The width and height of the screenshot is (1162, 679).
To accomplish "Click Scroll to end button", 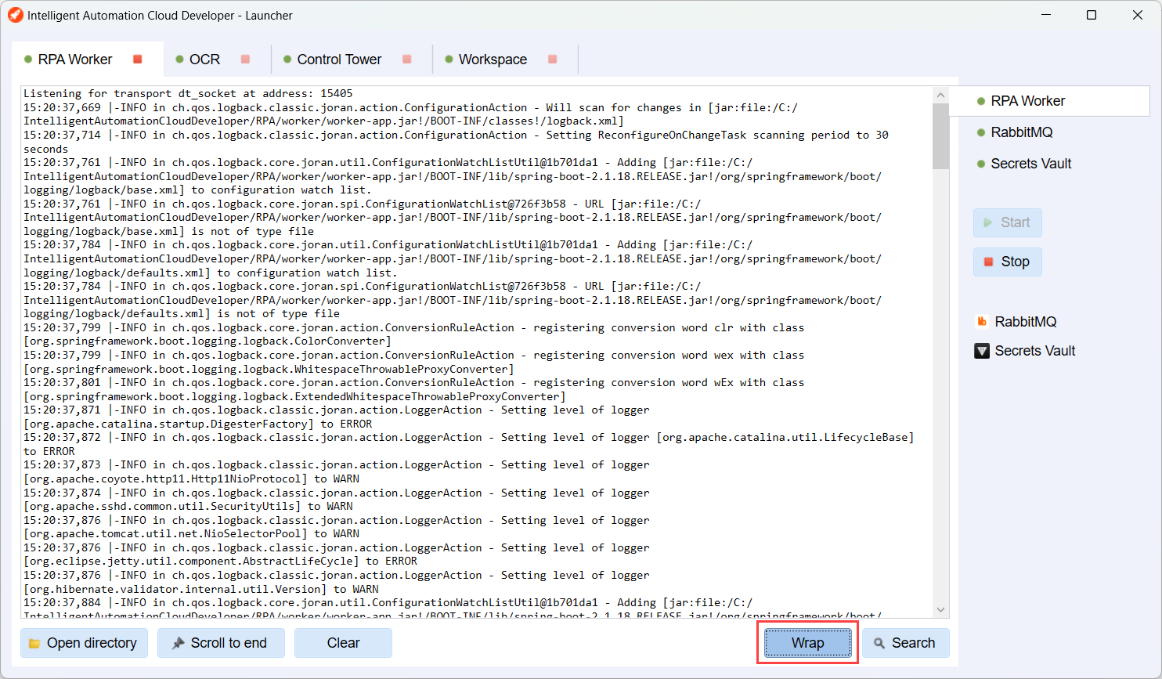I will point(221,643).
